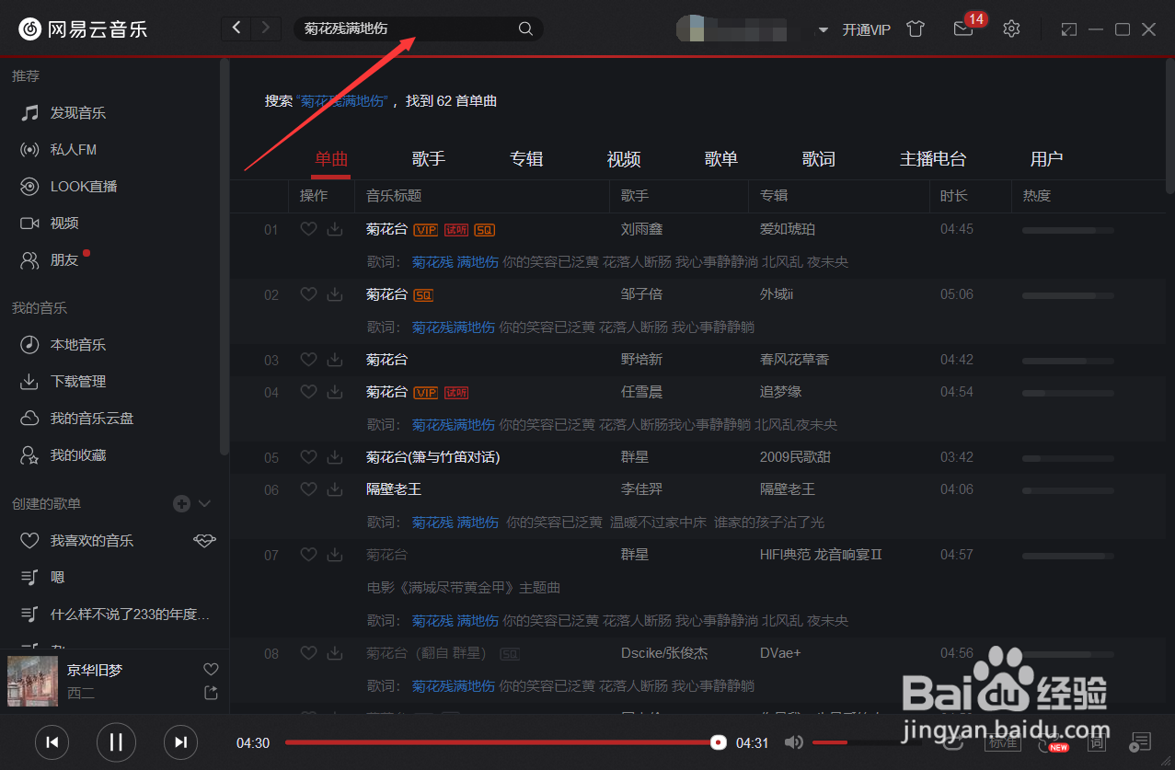Download song 01 菊花台 by 刘雨鑫
Screen dimensions: 1175x770
335,229
